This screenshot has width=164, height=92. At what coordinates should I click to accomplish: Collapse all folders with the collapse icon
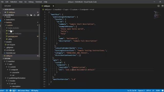tap(38, 15)
